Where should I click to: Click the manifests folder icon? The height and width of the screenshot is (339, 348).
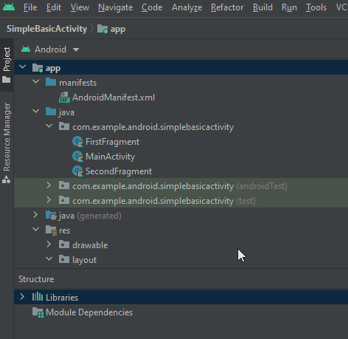(x=51, y=82)
